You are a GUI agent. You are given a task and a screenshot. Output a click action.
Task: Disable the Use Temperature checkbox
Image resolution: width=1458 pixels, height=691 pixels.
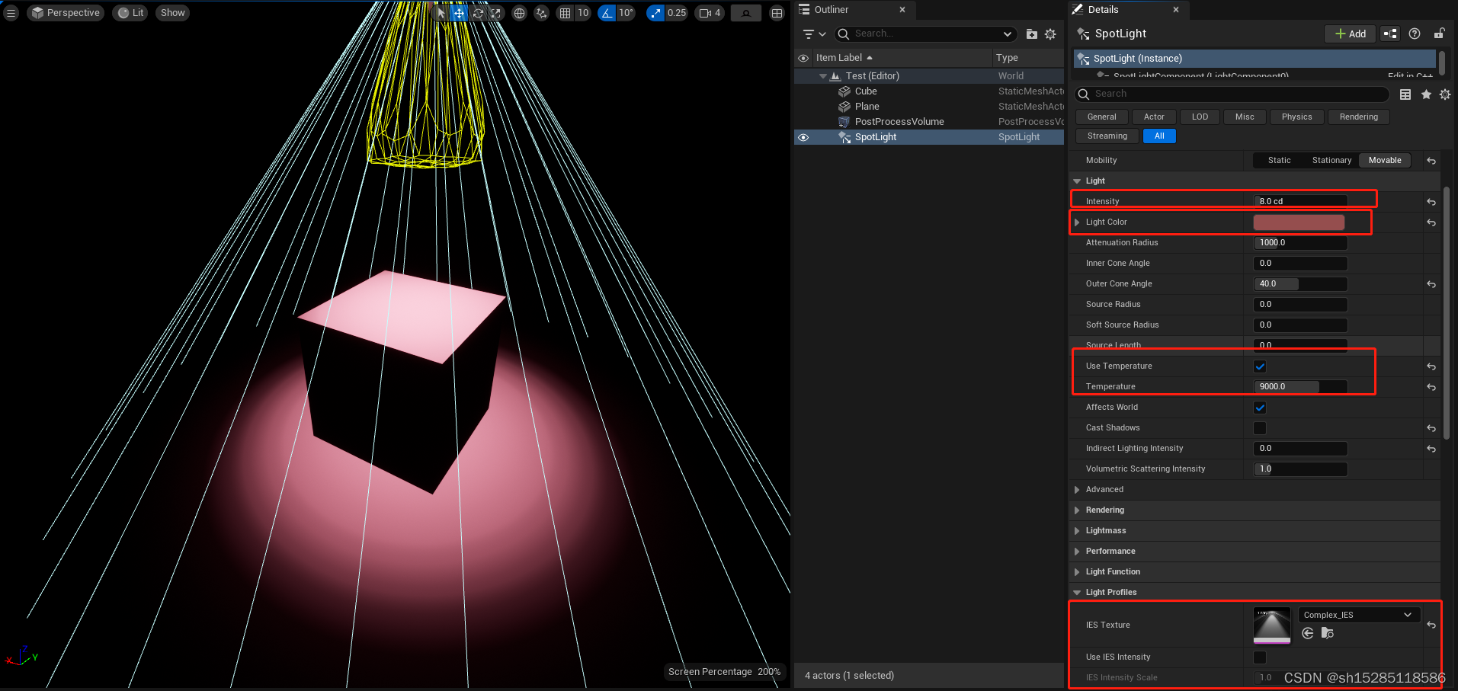coord(1259,366)
